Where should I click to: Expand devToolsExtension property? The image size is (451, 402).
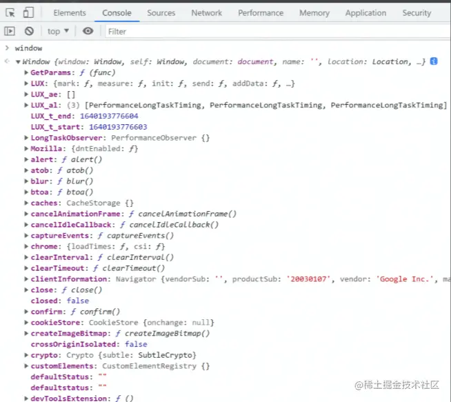click(26, 399)
